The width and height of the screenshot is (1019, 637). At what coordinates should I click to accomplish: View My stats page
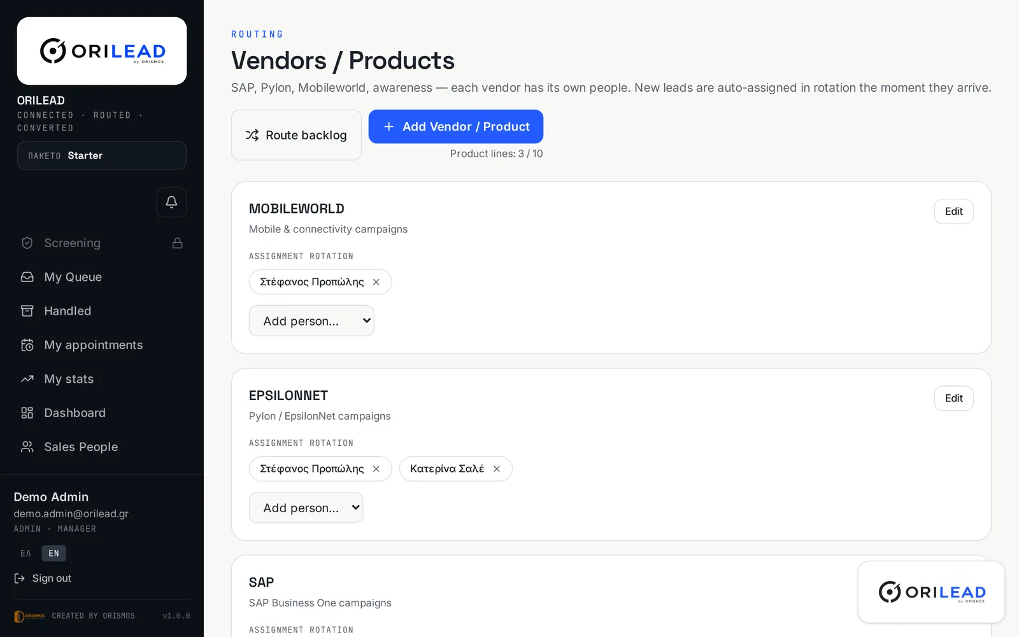pos(102,379)
